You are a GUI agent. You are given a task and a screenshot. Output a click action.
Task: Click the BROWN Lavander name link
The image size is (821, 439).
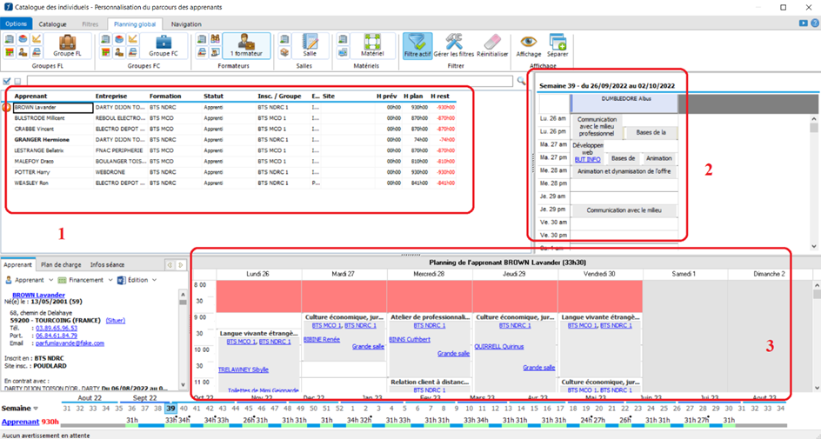[x=38, y=295]
